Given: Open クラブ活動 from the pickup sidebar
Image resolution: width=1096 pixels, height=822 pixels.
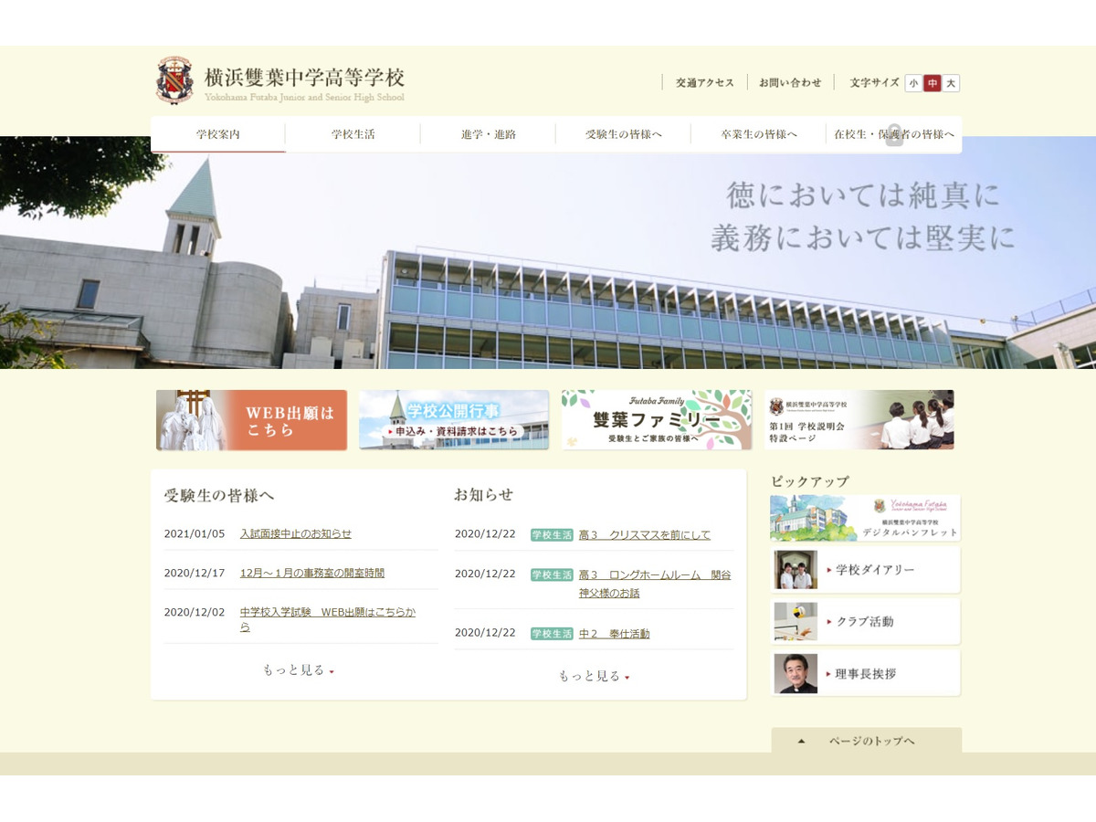Looking at the screenshot, I should tap(864, 621).
